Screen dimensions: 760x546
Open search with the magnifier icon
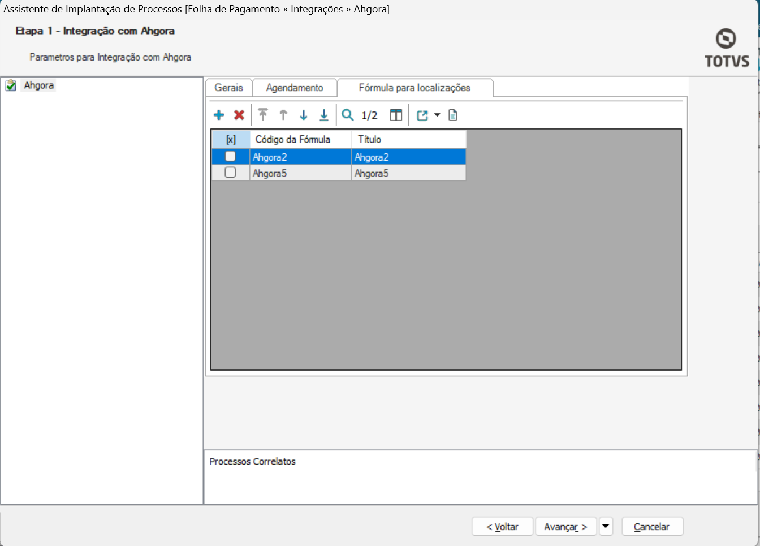pos(348,115)
